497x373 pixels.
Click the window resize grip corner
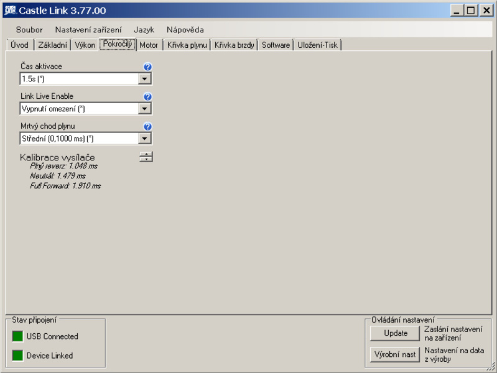point(492,367)
